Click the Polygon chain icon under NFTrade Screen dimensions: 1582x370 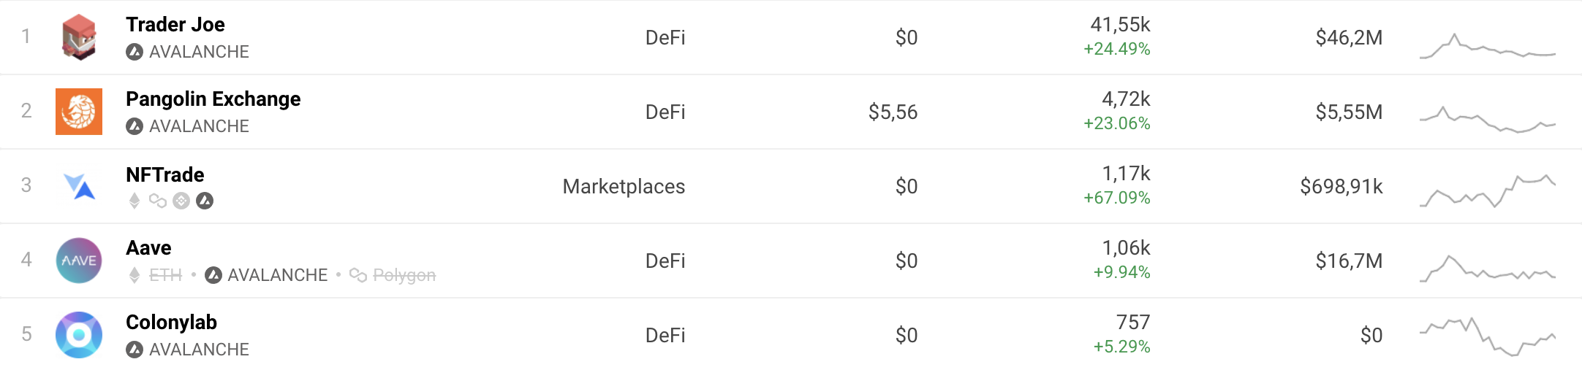(x=158, y=201)
